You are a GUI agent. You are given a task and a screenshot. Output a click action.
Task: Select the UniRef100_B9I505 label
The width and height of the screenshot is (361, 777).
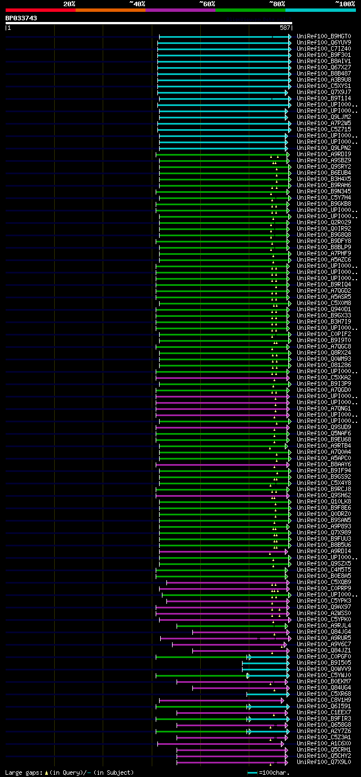pyautogui.click(x=323, y=663)
